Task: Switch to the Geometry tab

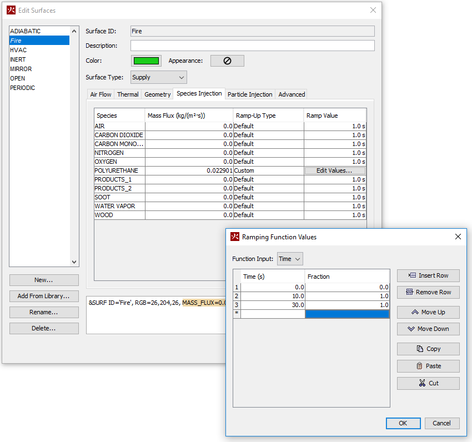Action: coord(158,94)
